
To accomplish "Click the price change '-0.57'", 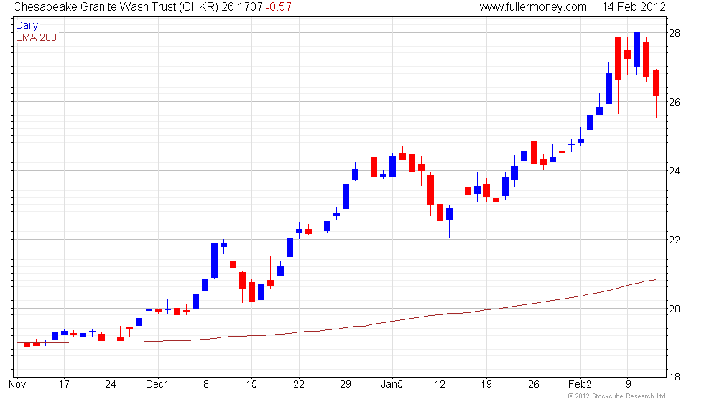I will [278, 6].
